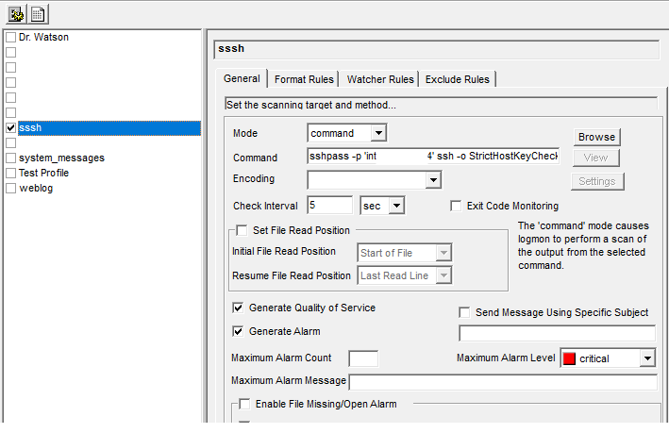This screenshot has width=669, height=433.
Task: Toggle the sssh profile checkbox
Action: pyautogui.click(x=10, y=127)
